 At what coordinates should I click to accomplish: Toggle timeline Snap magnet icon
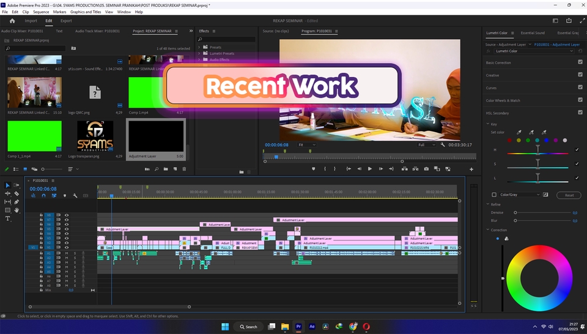(x=44, y=196)
